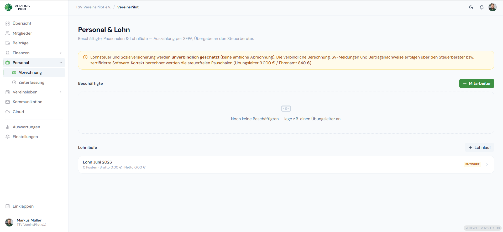Click the Auswertungen bar chart icon

click(8, 127)
